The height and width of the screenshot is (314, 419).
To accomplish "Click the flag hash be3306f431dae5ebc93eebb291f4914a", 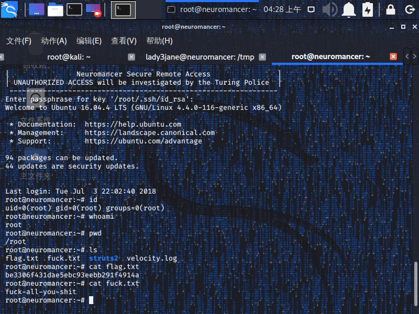I will 72,275.
